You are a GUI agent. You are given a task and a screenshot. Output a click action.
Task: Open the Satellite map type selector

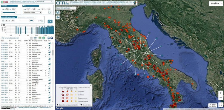click(x=216, y=3)
